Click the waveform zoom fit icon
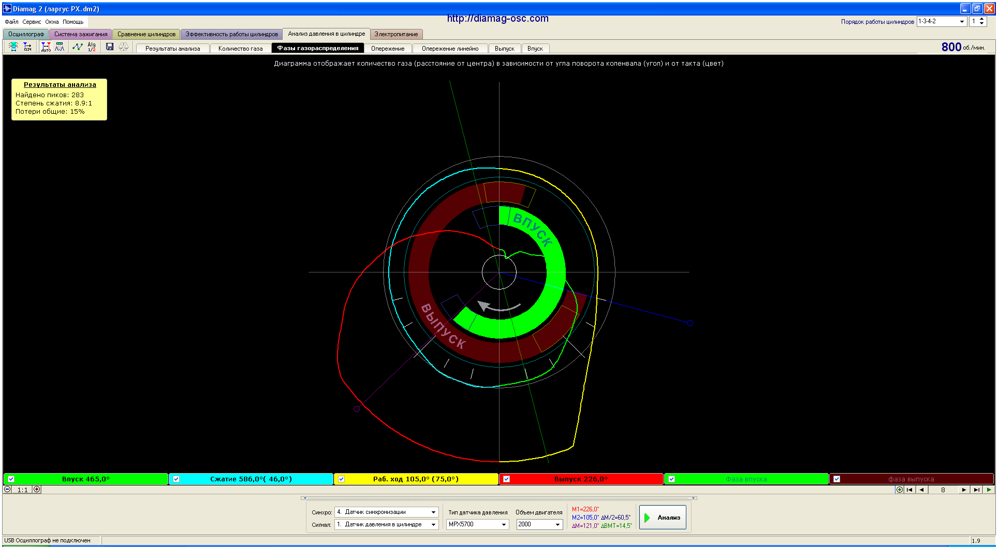Screen dimensions: 998x547 [13, 47]
